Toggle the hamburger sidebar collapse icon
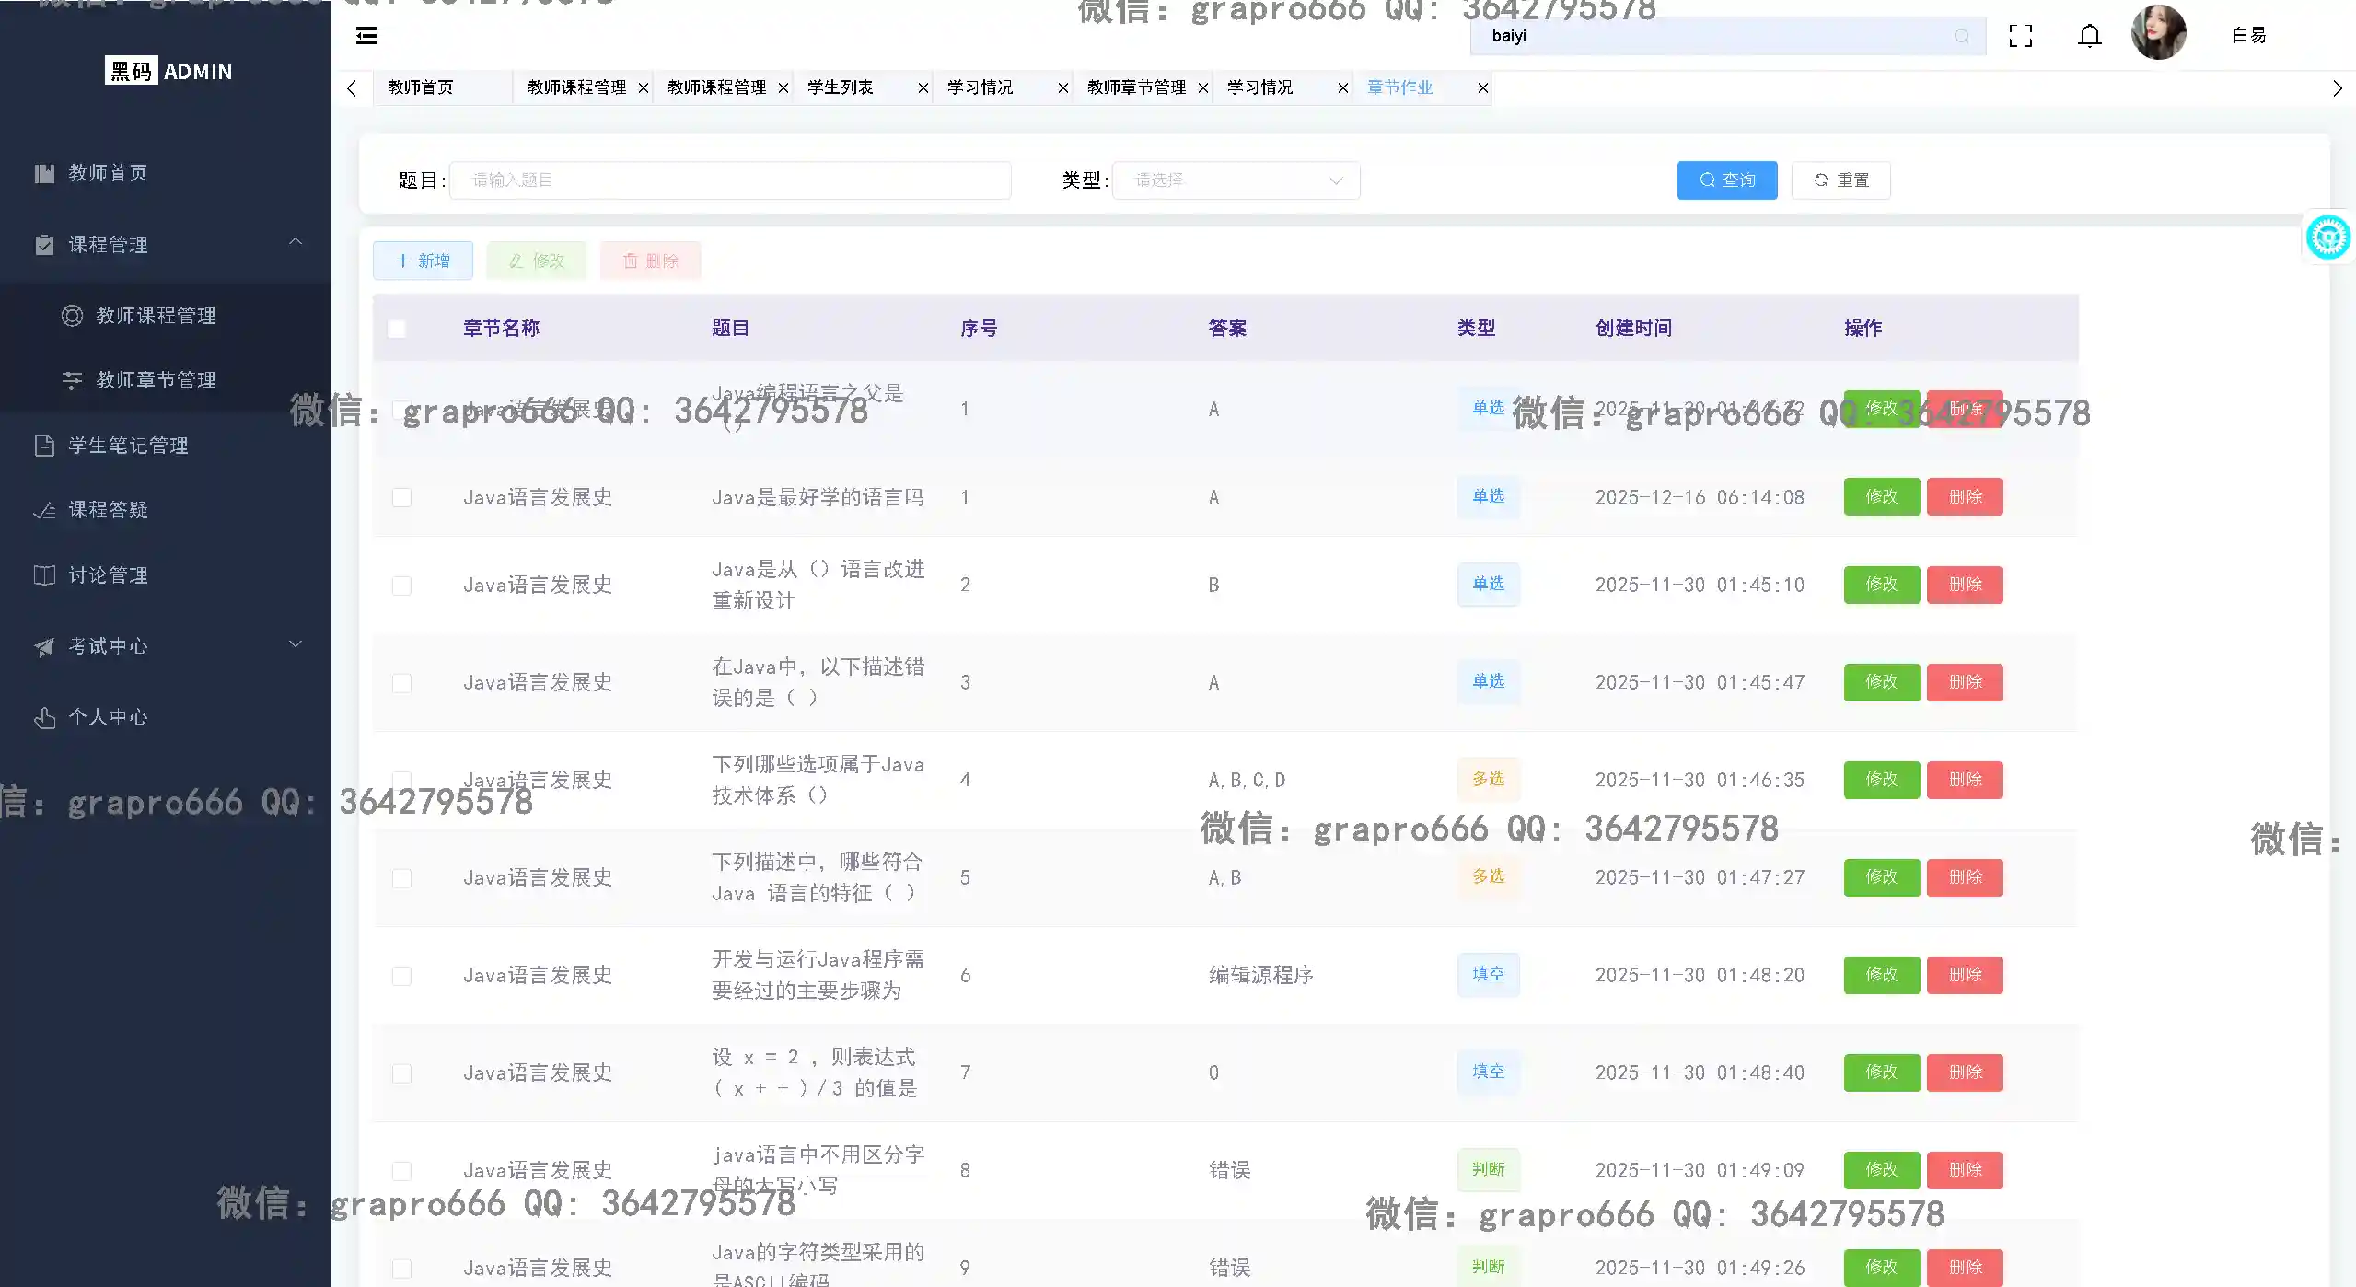 366,36
